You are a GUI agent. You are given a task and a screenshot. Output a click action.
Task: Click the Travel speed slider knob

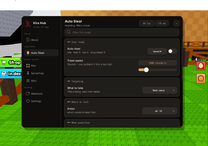146,70
